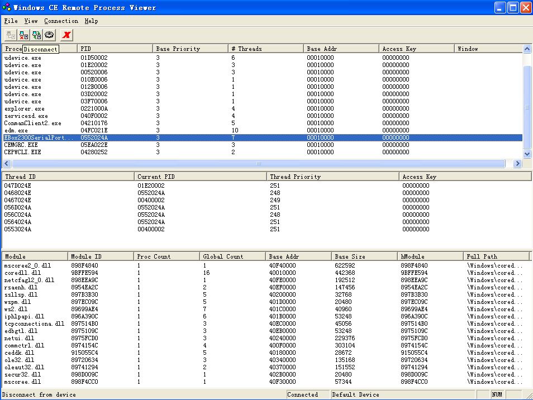Select the highlighted EBox2300SerialPort process row
This screenshot has width=533, height=400.
click(x=263, y=137)
